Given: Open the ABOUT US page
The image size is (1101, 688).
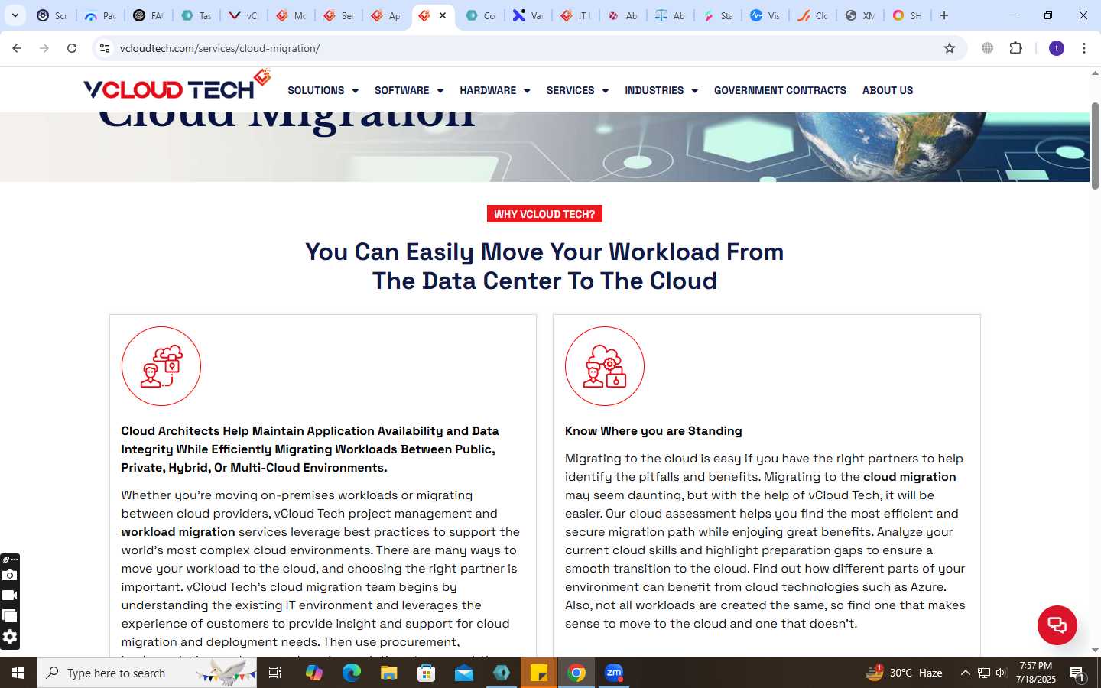Looking at the screenshot, I should tap(888, 90).
